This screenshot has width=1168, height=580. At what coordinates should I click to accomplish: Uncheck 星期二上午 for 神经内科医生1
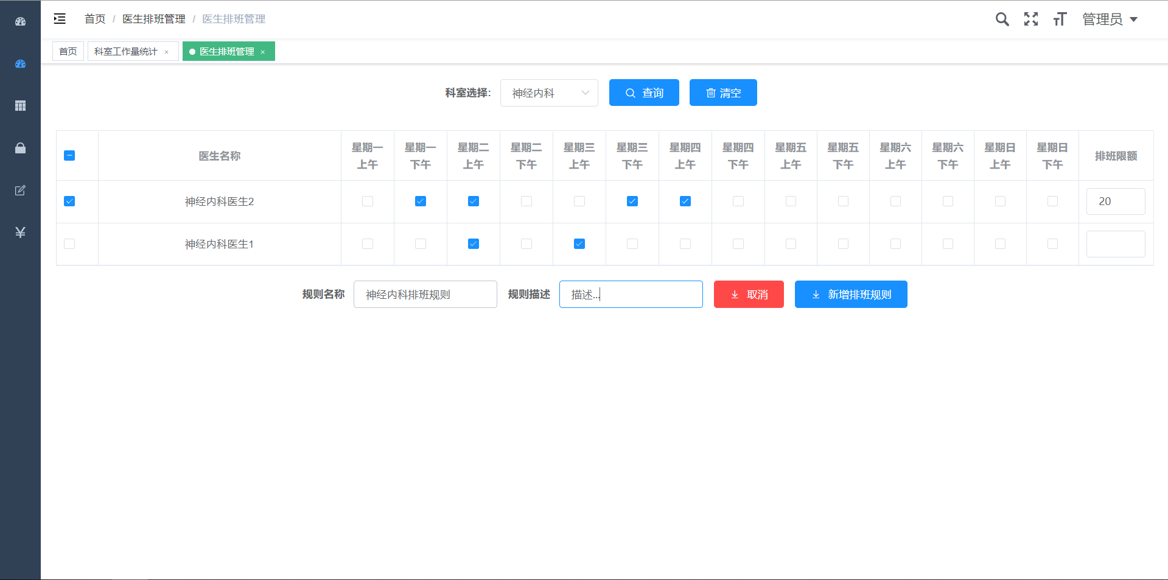tap(474, 244)
